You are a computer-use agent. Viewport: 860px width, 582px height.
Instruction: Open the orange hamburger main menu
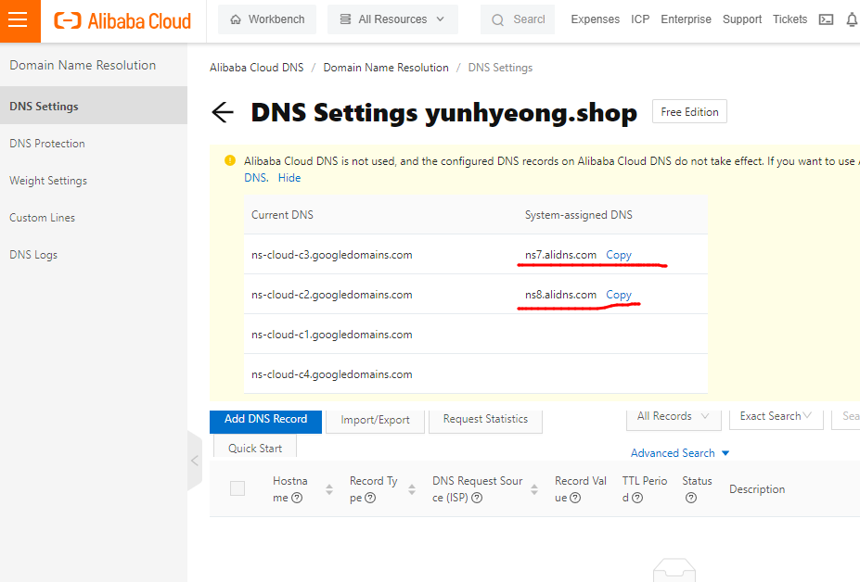[19, 20]
